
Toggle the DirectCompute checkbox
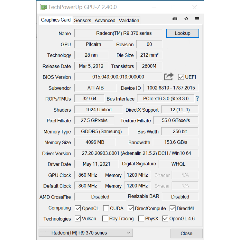click(130, 208)
